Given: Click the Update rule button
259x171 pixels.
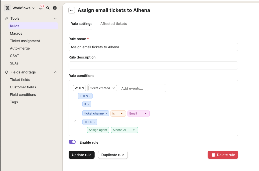Looking at the screenshot, I should coord(82,155).
